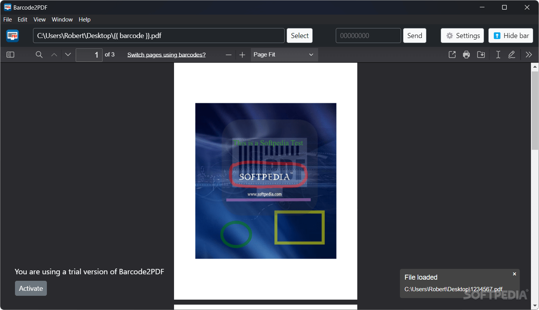Viewport: 539px width, 310px height.
Task: Click the Barcode2PDF logo in the bar
Action: (x=13, y=36)
